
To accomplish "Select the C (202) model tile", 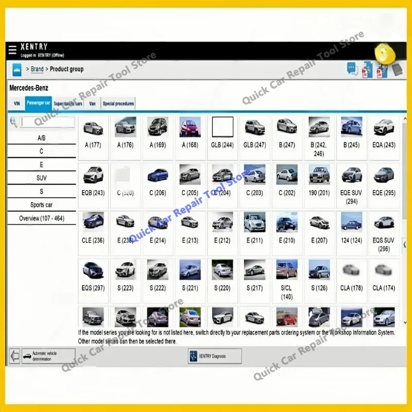I will click(x=287, y=185).
